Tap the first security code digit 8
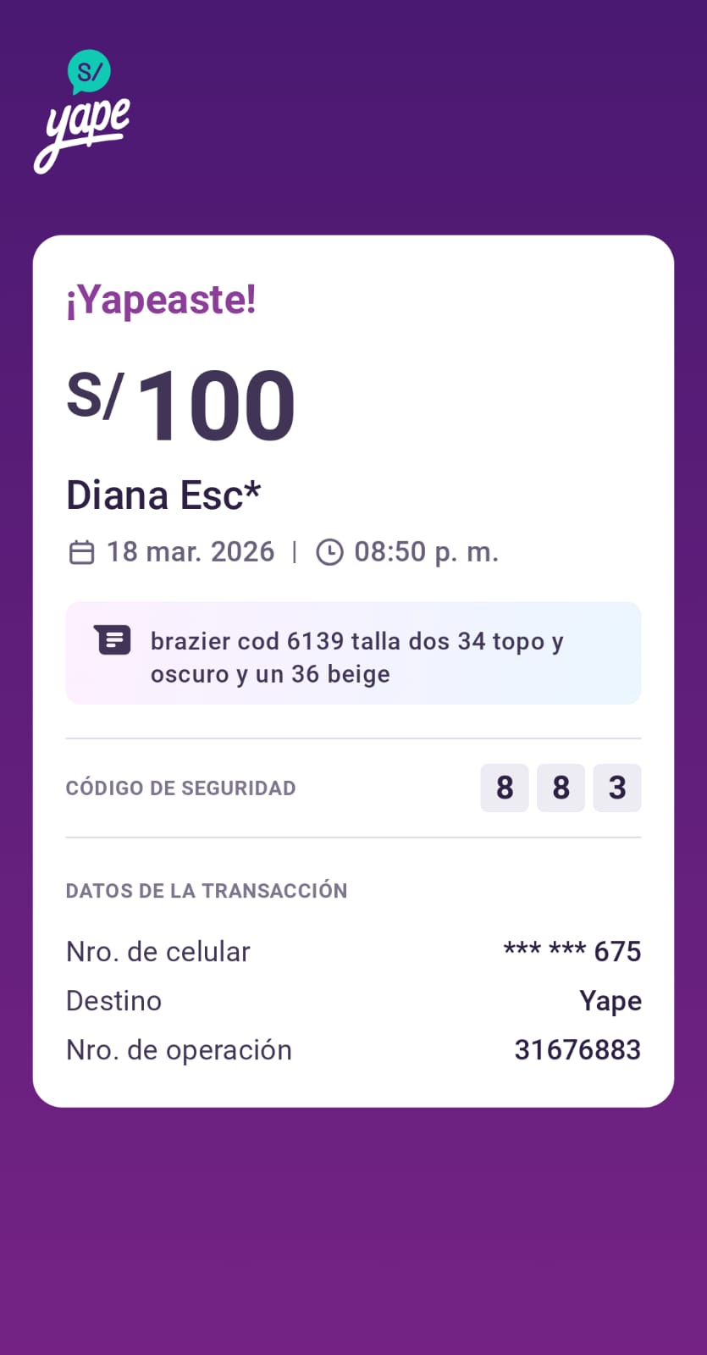The height and width of the screenshot is (1355, 707). [505, 788]
